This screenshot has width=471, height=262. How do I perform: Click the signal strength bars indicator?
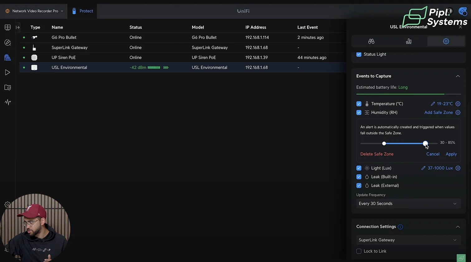154,68
